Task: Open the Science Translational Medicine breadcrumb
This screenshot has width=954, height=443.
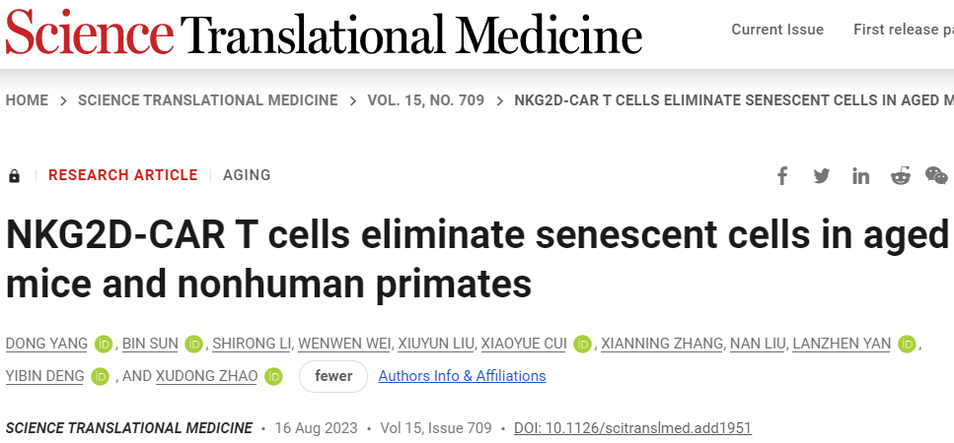Action: [x=207, y=100]
